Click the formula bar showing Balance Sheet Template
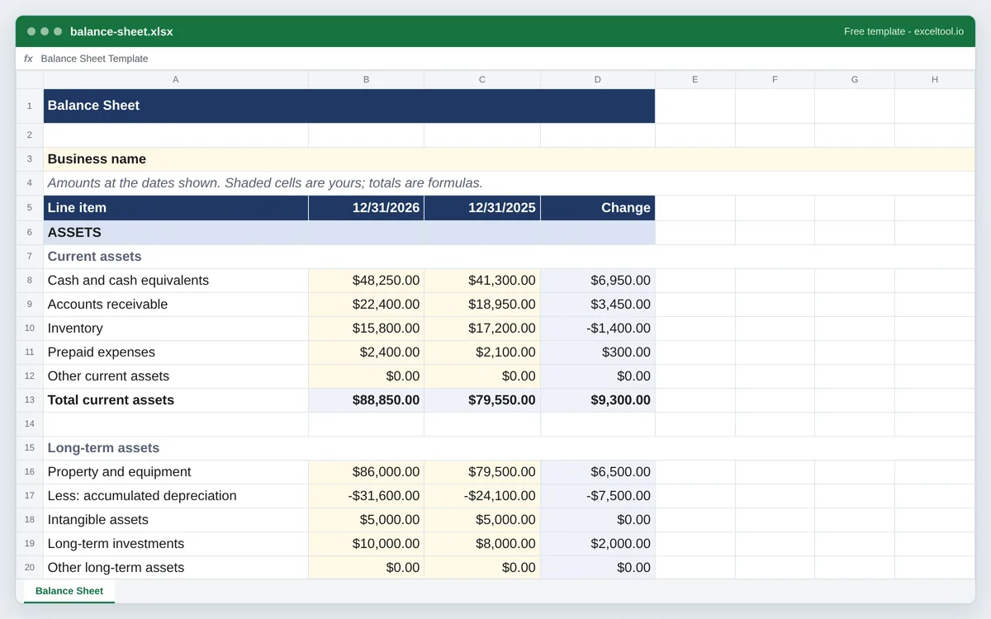The image size is (991, 619). [x=507, y=59]
